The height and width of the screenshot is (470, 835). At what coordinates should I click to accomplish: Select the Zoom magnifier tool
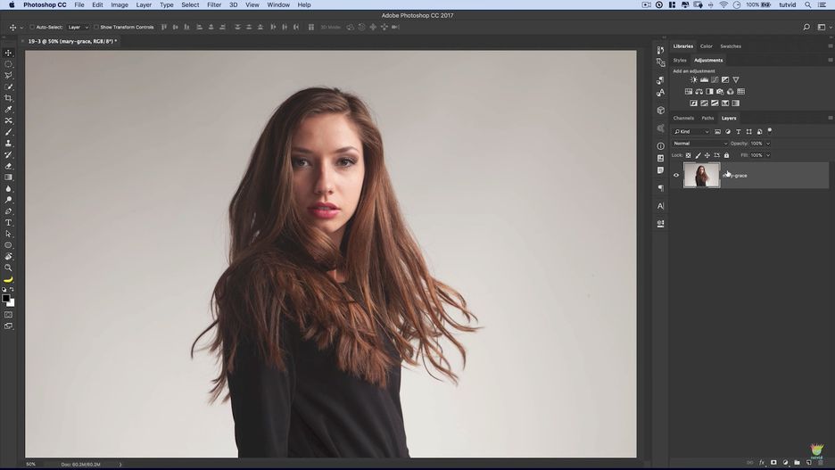click(x=9, y=268)
